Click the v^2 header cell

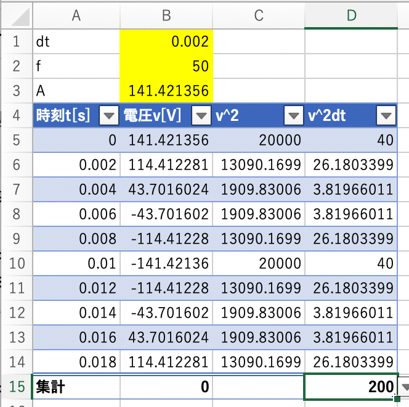coord(259,115)
